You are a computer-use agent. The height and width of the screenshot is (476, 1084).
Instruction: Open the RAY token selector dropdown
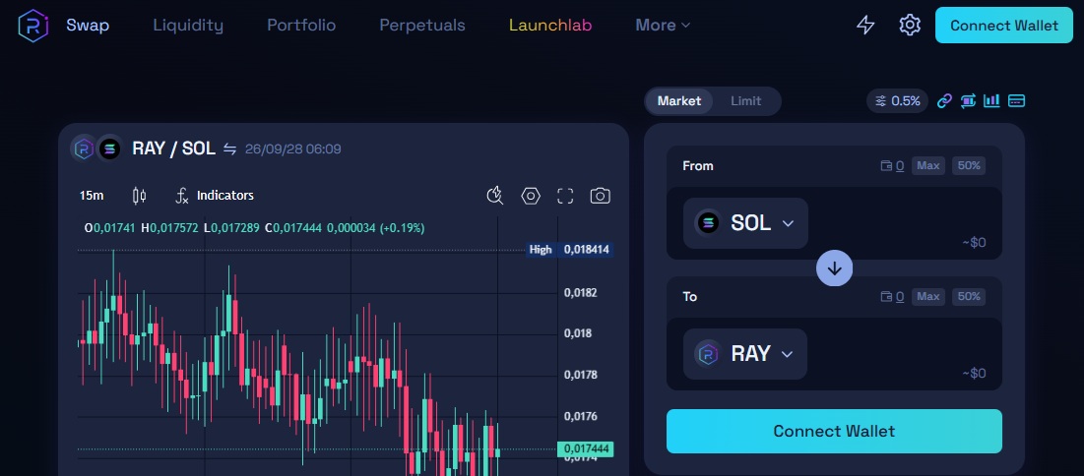point(744,354)
